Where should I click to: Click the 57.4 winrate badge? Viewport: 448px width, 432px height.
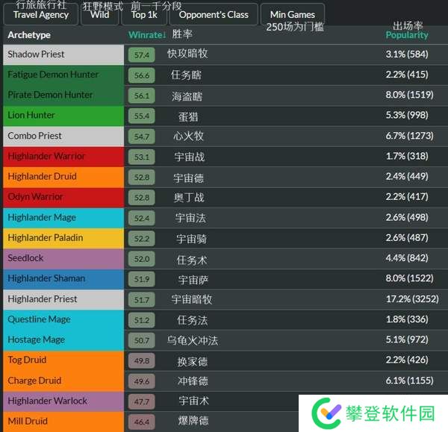[142, 54]
